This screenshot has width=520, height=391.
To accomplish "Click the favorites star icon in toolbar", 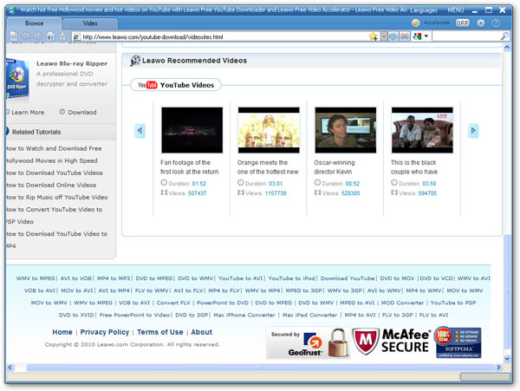I will pyautogui.click(x=62, y=36).
